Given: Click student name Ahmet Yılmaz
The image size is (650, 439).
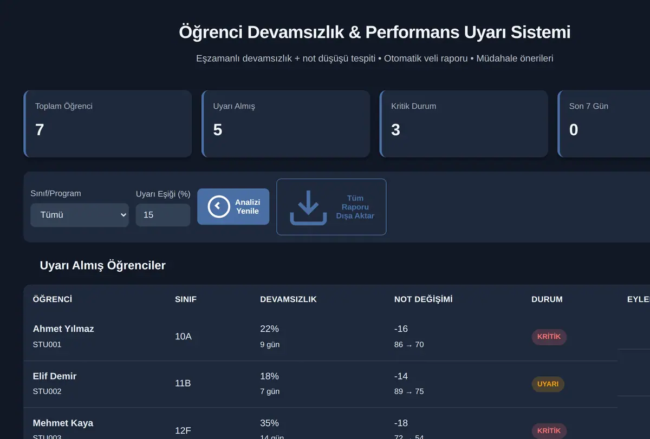Looking at the screenshot, I should [63, 329].
